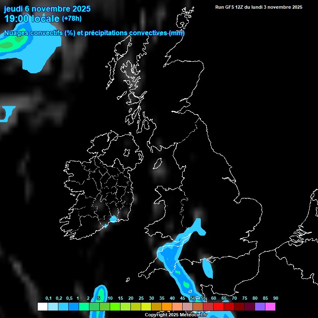Image resolution: width=318 pixels, height=318 pixels.
Task: Click the bright red legend swatch
Action: click(x=218, y=306)
